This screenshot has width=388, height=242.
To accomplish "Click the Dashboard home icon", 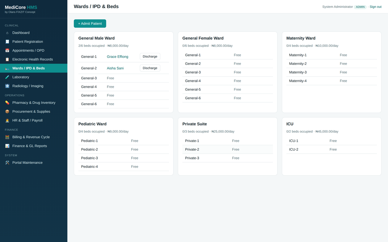I will 7,33.
